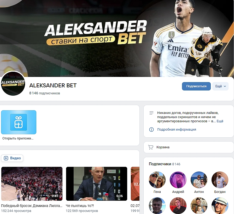Open subscriber Андрей's avatar

pos(178,180)
